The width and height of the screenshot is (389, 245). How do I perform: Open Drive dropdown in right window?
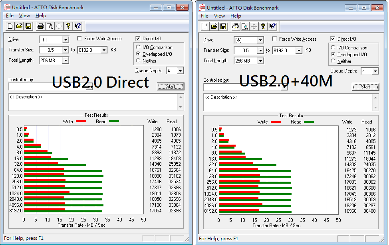(260, 40)
